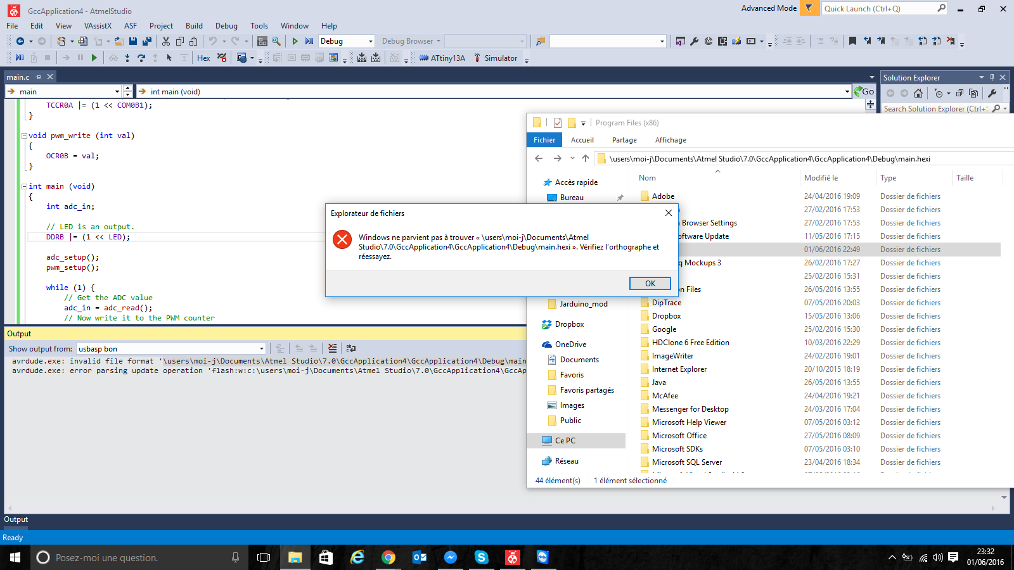Image resolution: width=1014 pixels, height=570 pixels.
Task: Open recent locations chevron in File Explorer
Action: 572,158
